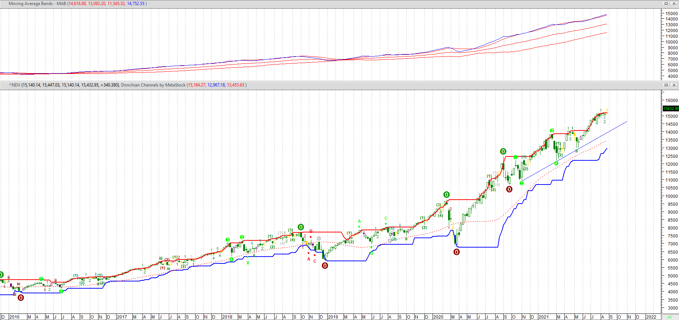Select the ^NDX symbol label in pane title
This screenshot has height=320, width=679.
click(14, 85)
